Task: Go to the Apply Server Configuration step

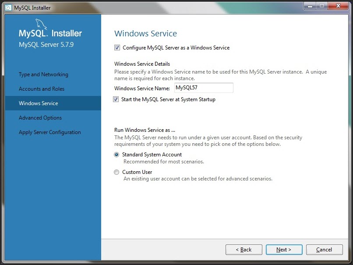Action: tap(50, 132)
